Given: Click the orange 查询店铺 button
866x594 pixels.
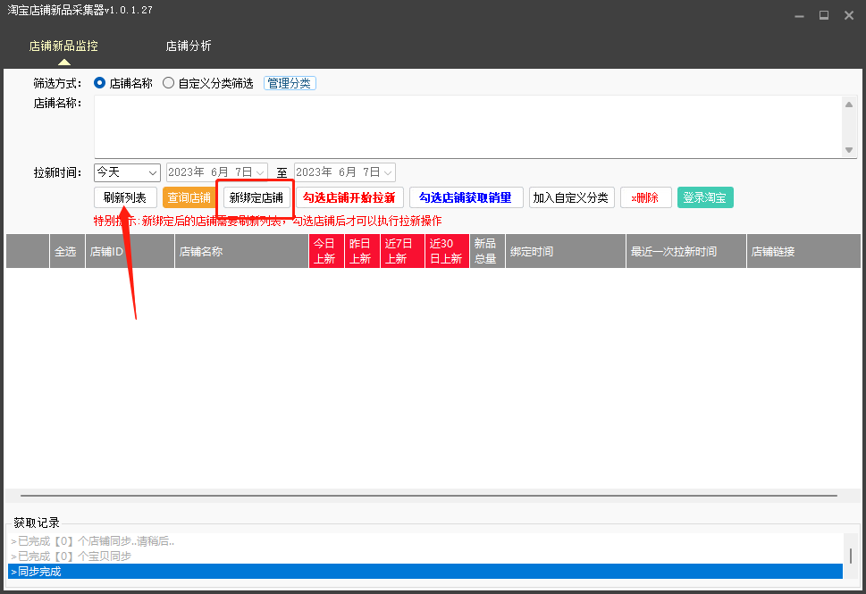Looking at the screenshot, I should click(x=189, y=197).
